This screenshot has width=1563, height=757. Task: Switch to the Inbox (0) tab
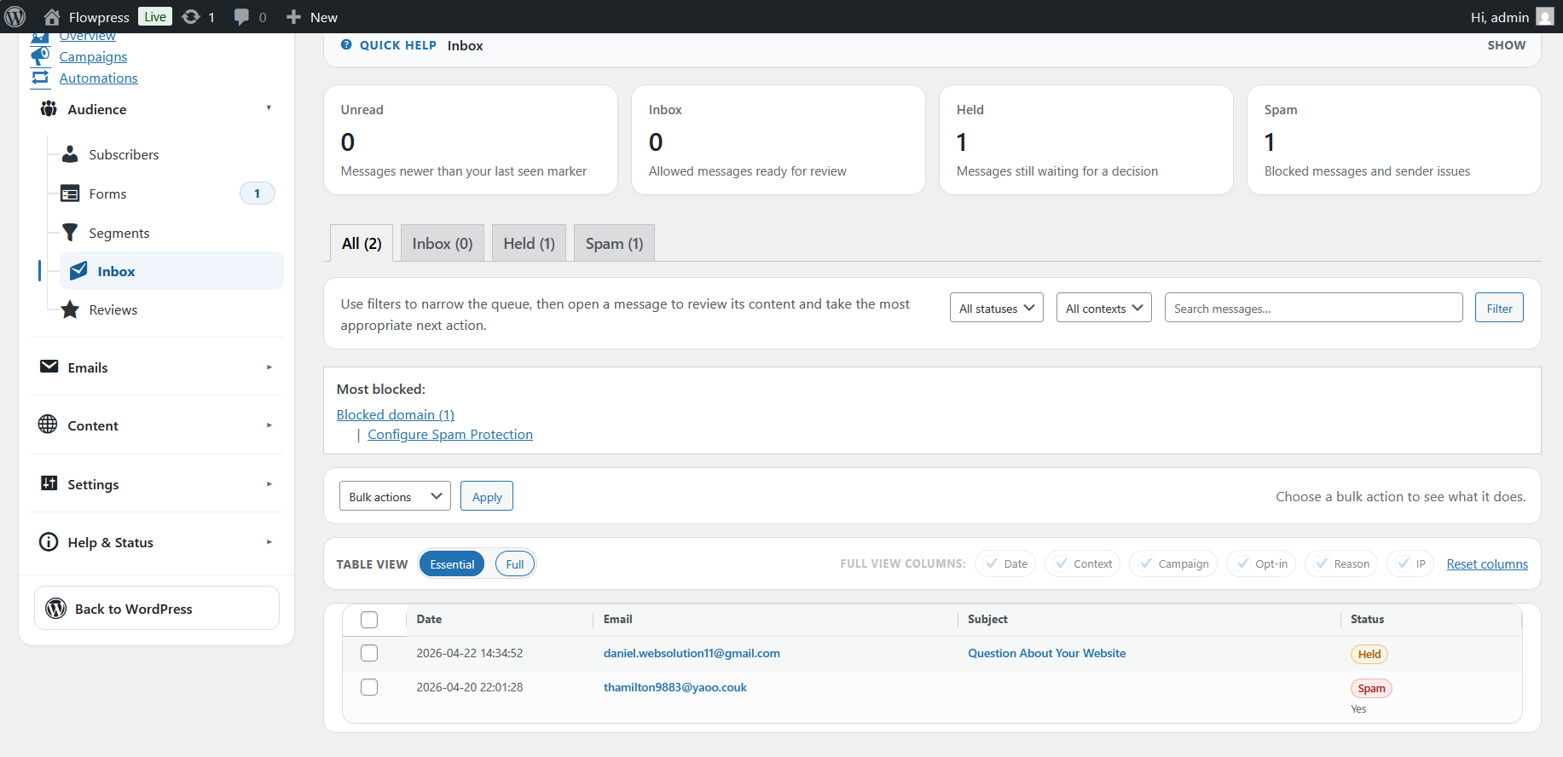coord(442,243)
